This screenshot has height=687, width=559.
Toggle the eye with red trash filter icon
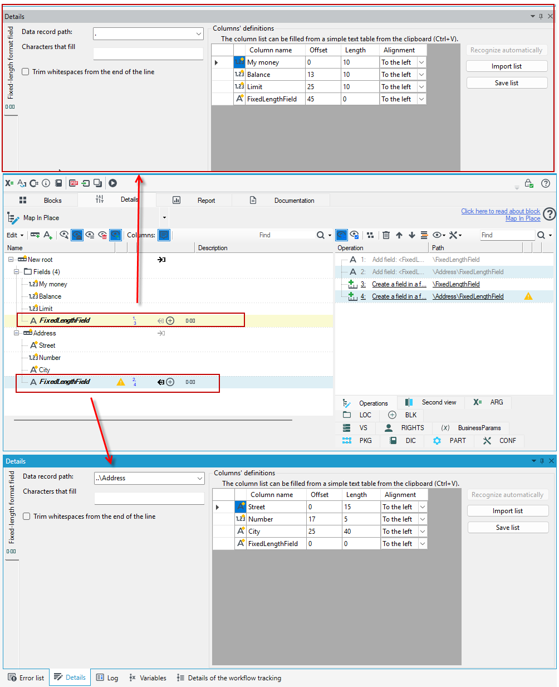coord(102,235)
